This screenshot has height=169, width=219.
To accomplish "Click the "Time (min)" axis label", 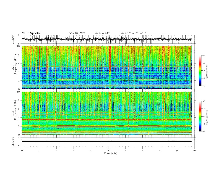I will 111,153.
